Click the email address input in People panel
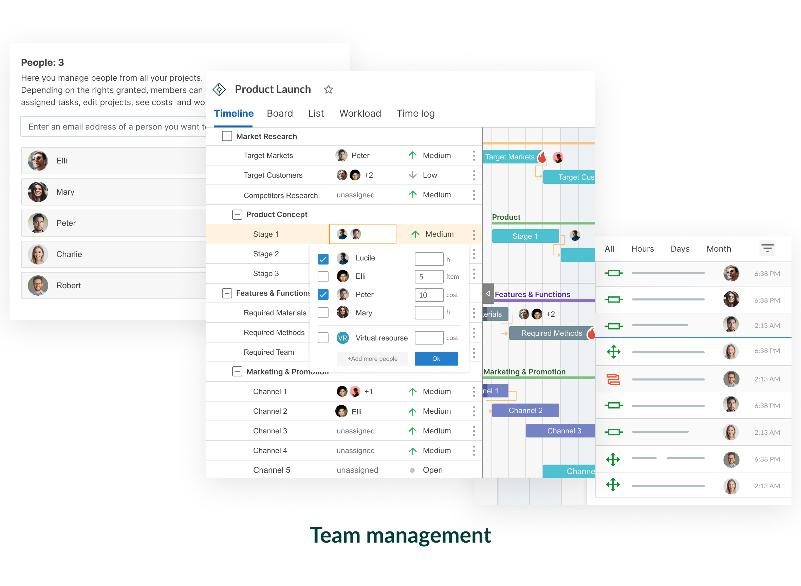The width and height of the screenshot is (801, 586). click(114, 126)
